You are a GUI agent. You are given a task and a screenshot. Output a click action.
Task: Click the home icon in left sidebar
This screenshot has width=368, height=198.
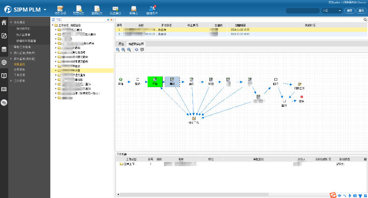point(4,22)
